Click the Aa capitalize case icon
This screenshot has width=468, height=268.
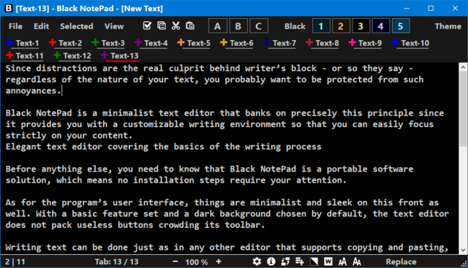(357, 261)
